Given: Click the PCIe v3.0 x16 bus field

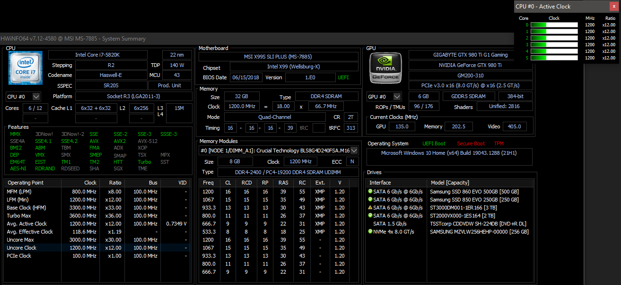Looking at the screenshot, I should coord(471,85).
